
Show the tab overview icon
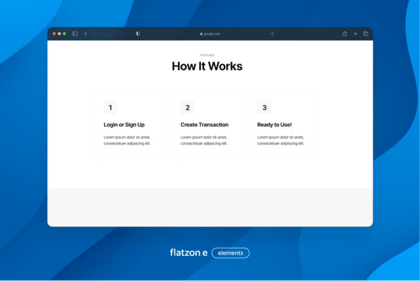pos(365,34)
